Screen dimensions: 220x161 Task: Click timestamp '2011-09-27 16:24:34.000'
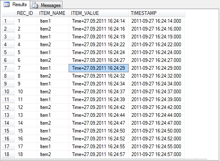(x=157, y=84)
